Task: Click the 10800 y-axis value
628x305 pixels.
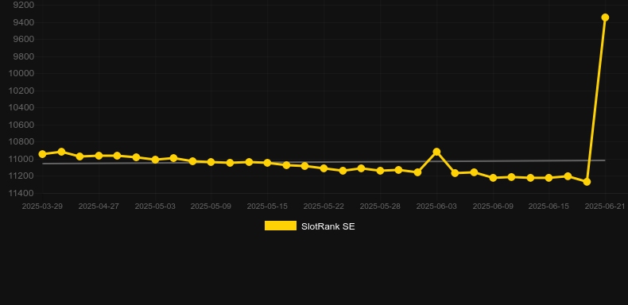Action: coord(21,141)
